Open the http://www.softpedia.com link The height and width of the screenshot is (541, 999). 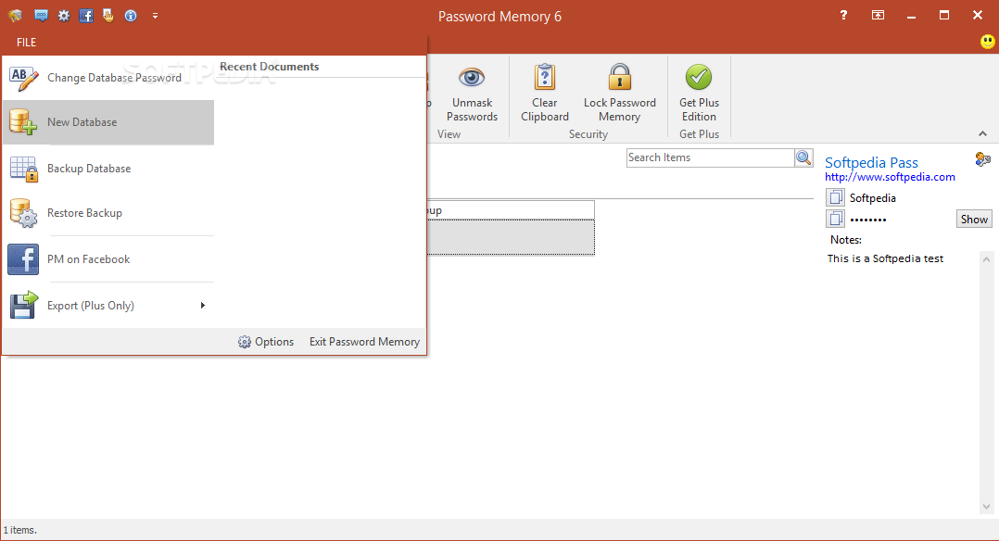point(890,177)
